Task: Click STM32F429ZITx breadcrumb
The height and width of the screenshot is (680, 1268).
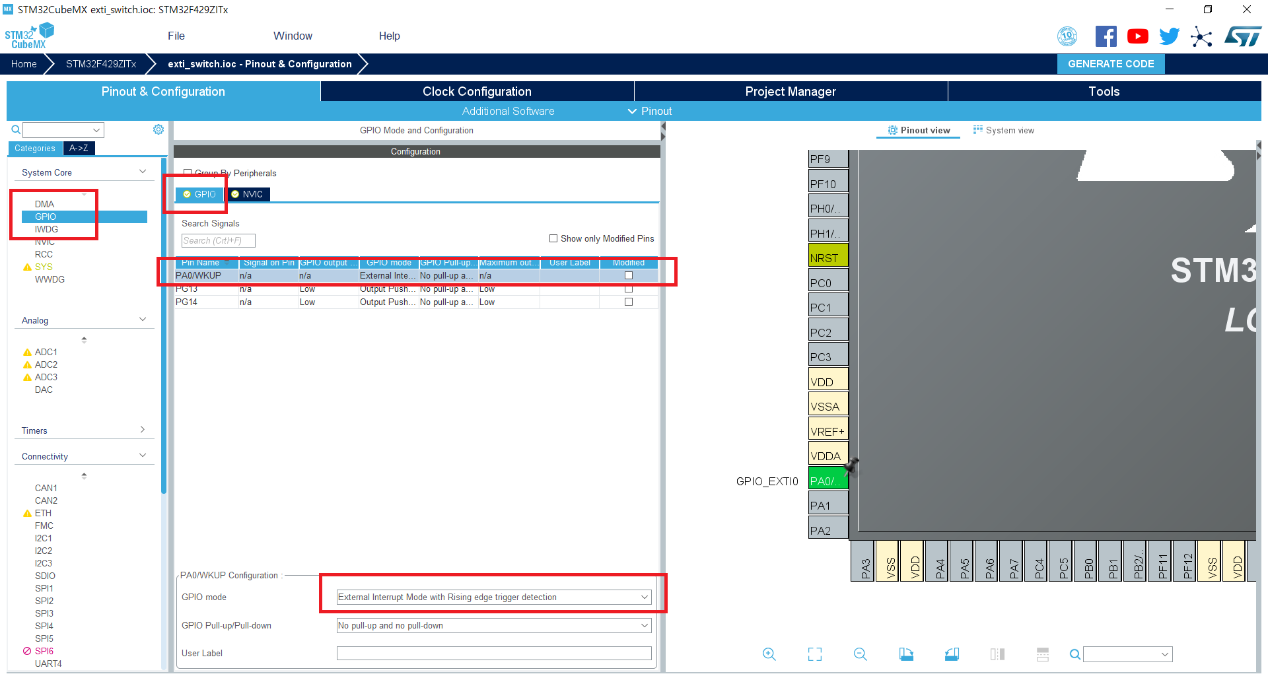Action: [101, 64]
